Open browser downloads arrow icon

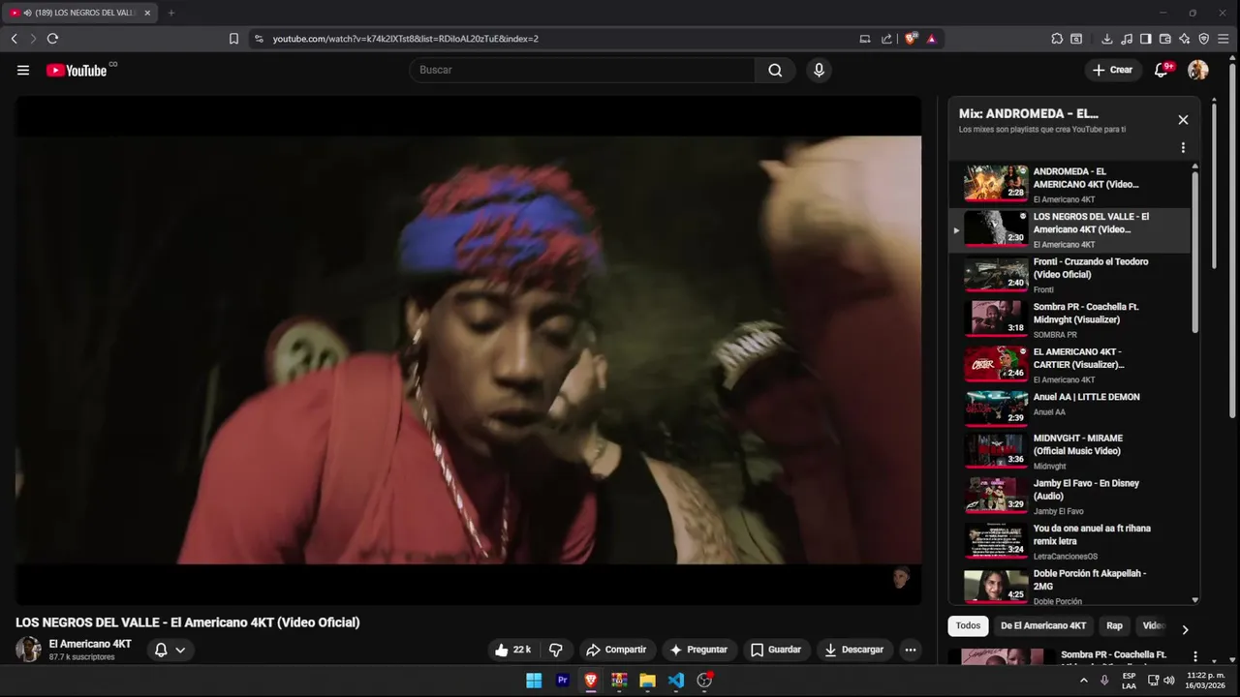(1107, 39)
